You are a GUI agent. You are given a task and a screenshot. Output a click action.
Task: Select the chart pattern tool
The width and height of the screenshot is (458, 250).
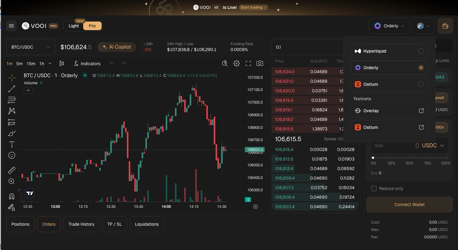pyautogui.click(x=12, y=111)
